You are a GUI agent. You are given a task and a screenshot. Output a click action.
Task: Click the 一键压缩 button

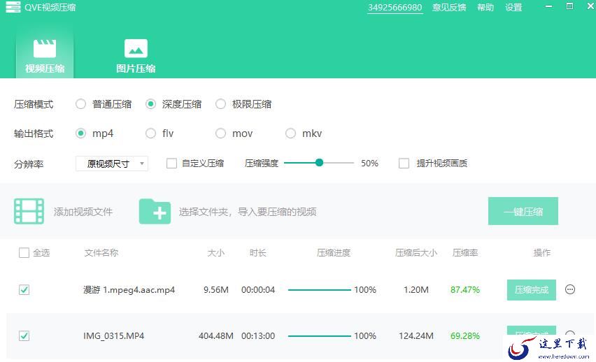point(523,211)
